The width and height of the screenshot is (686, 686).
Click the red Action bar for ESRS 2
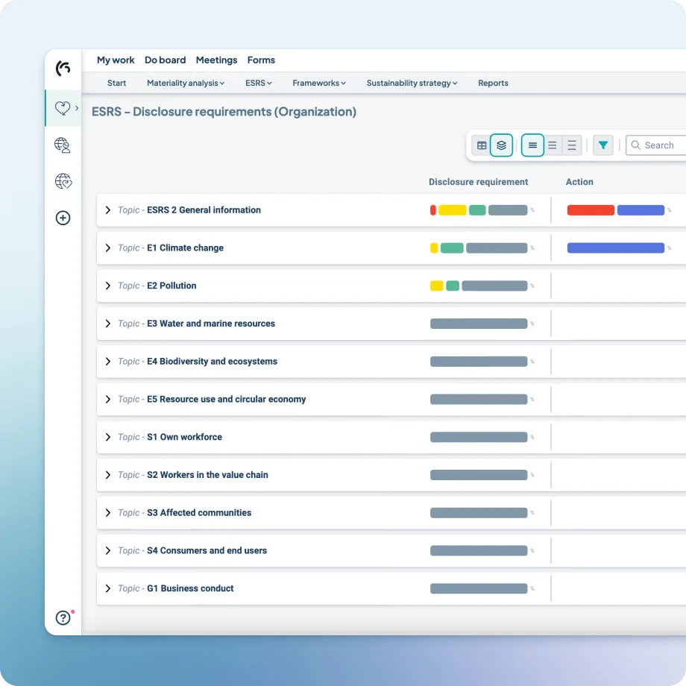click(x=591, y=210)
